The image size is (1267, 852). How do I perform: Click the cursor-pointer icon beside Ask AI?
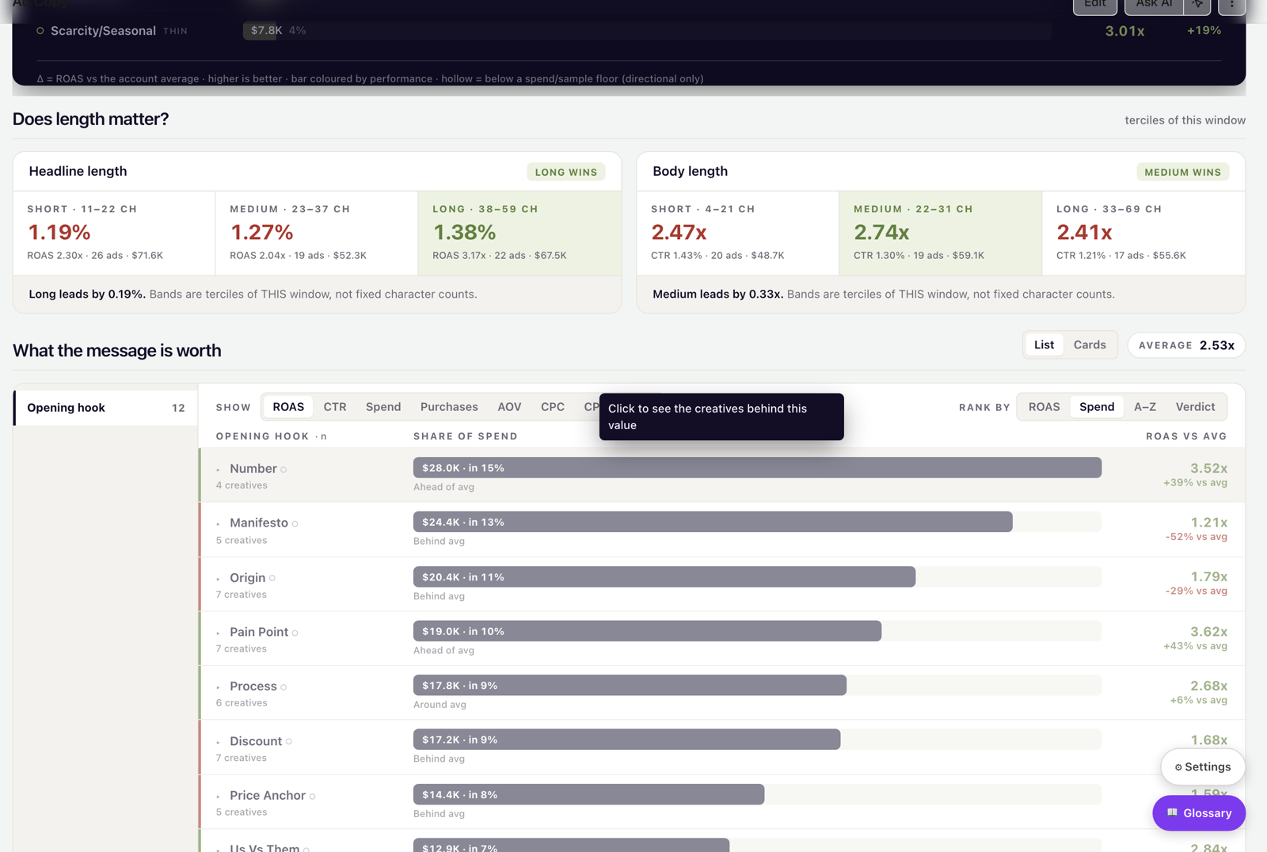click(x=1197, y=5)
